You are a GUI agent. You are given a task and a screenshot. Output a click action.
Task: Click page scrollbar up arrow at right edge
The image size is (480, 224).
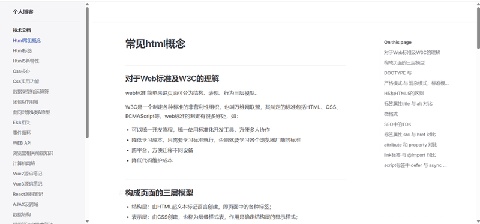[x=478, y=4]
